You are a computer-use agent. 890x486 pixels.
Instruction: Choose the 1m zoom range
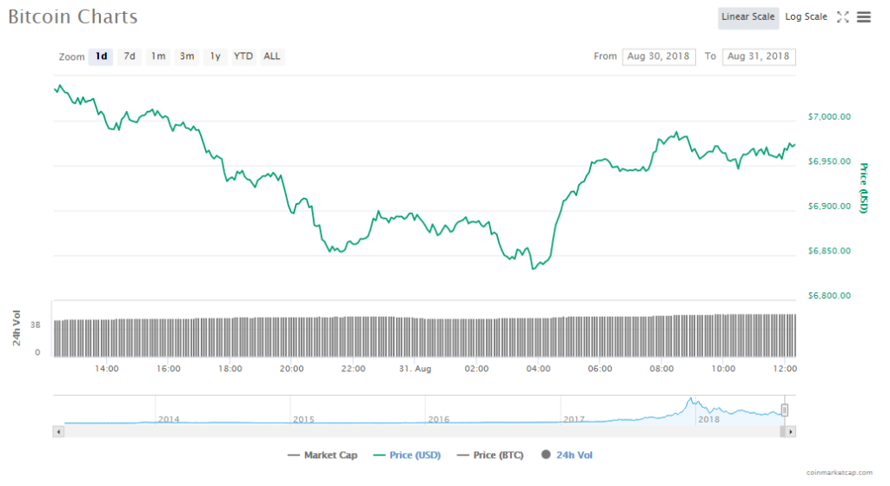157,56
